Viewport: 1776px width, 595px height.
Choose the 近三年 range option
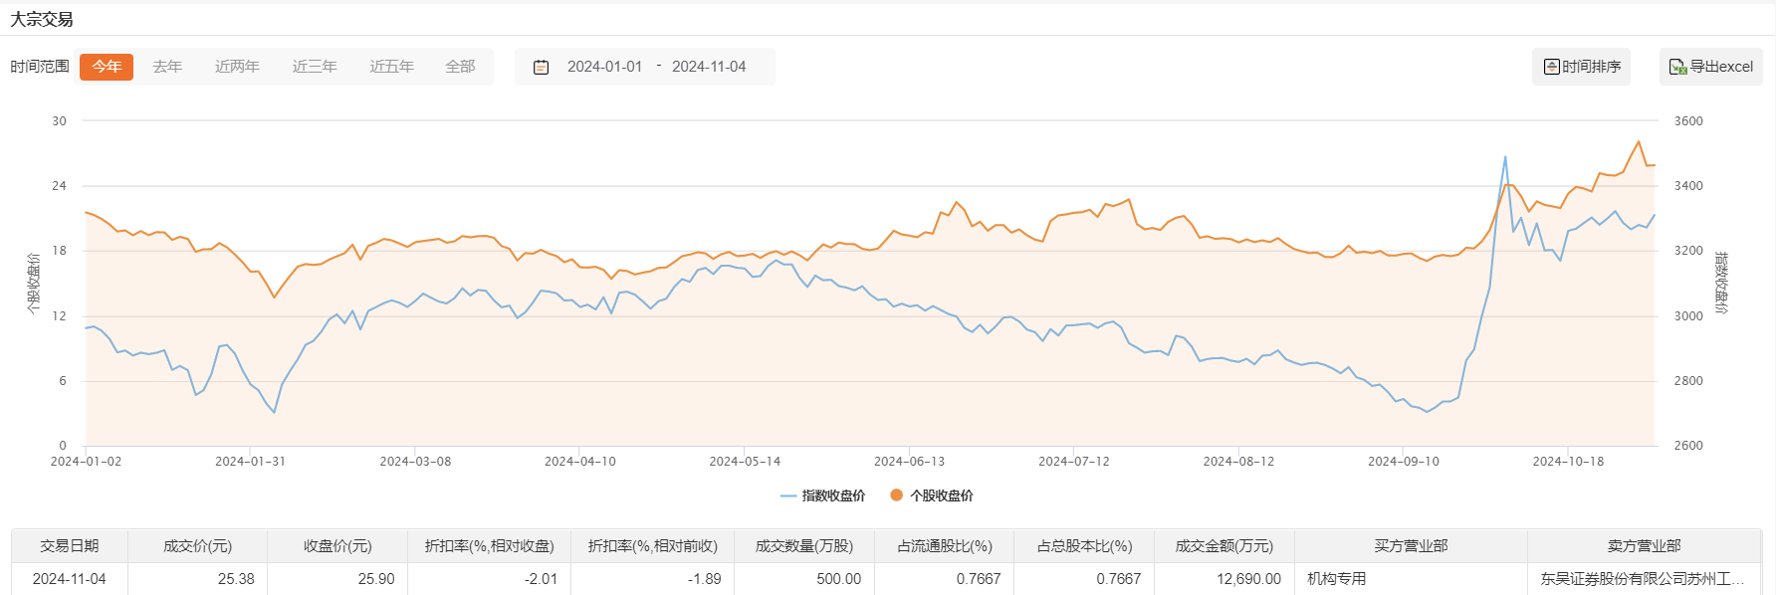(315, 67)
